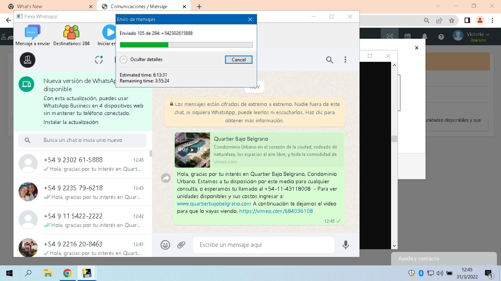Click the Mensaje a enviar icon
This screenshot has width=501, height=281.
[x=33, y=32]
